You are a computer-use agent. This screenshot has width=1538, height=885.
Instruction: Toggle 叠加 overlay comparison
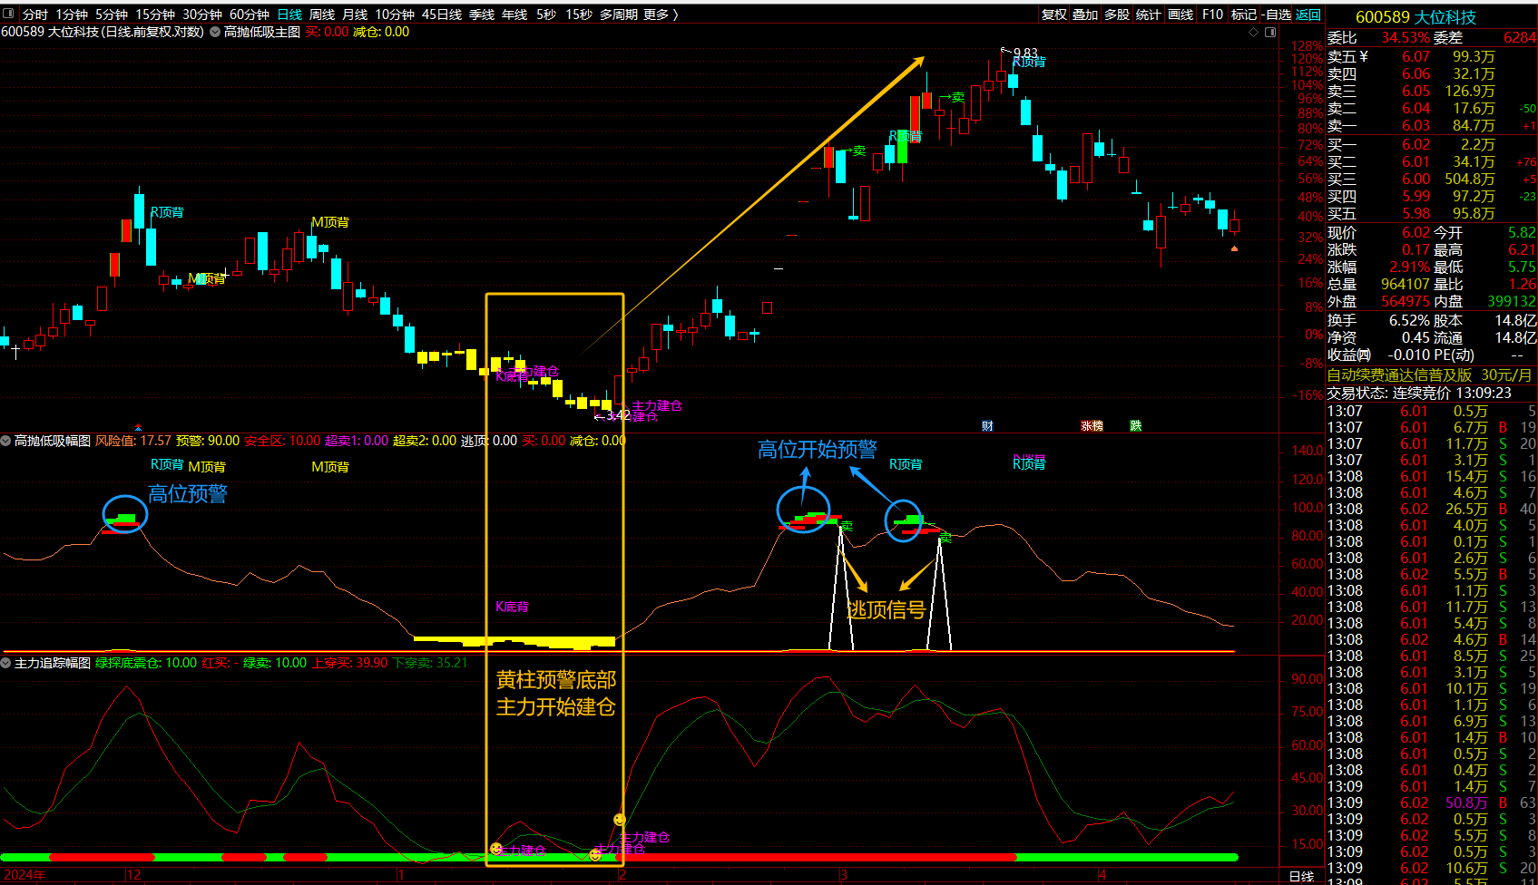tap(1085, 15)
